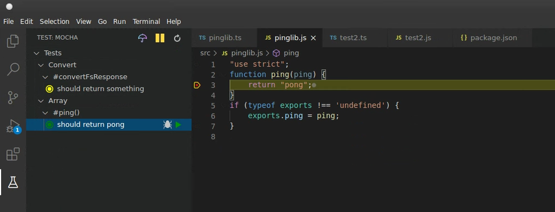
Task: Switch to the test2.js tab
Action: (421, 38)
